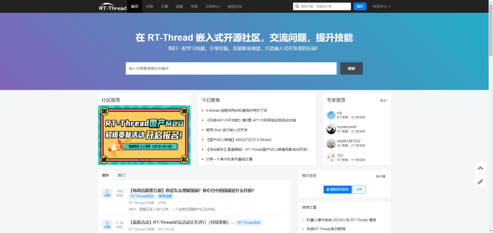The width and height of the screenshot is (493, 233).
Task: Click the 请登录后签到 button
Action: (337, 189)
